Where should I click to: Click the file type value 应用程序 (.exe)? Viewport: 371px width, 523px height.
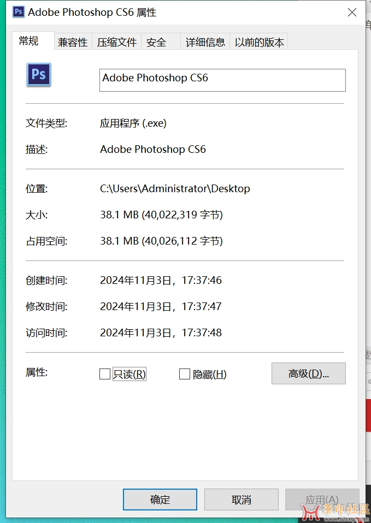tap(133, 123)
